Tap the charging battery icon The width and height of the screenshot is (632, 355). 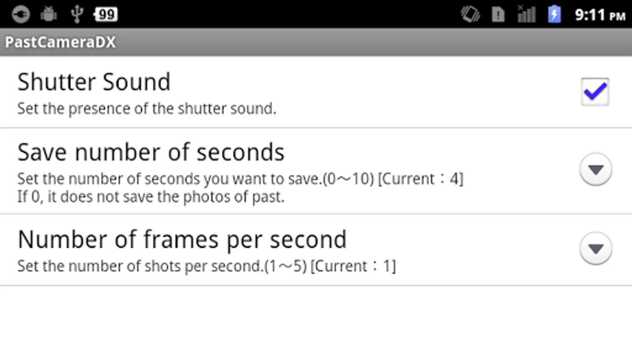pos(554,14)
